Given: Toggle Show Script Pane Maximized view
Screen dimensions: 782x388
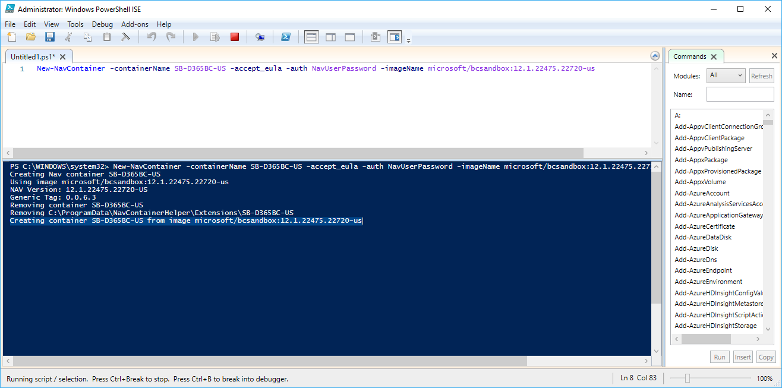Looking at the screenshot, I should pos(349,36).
